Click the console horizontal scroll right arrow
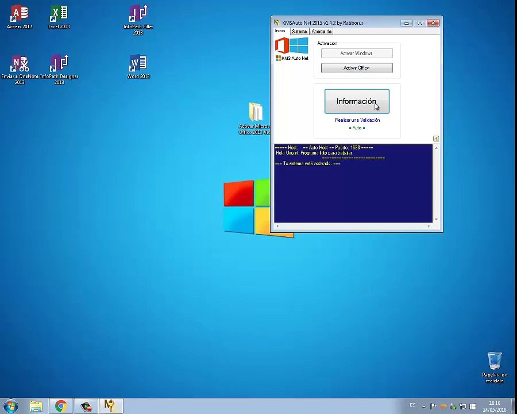 (x=429, y=226)
